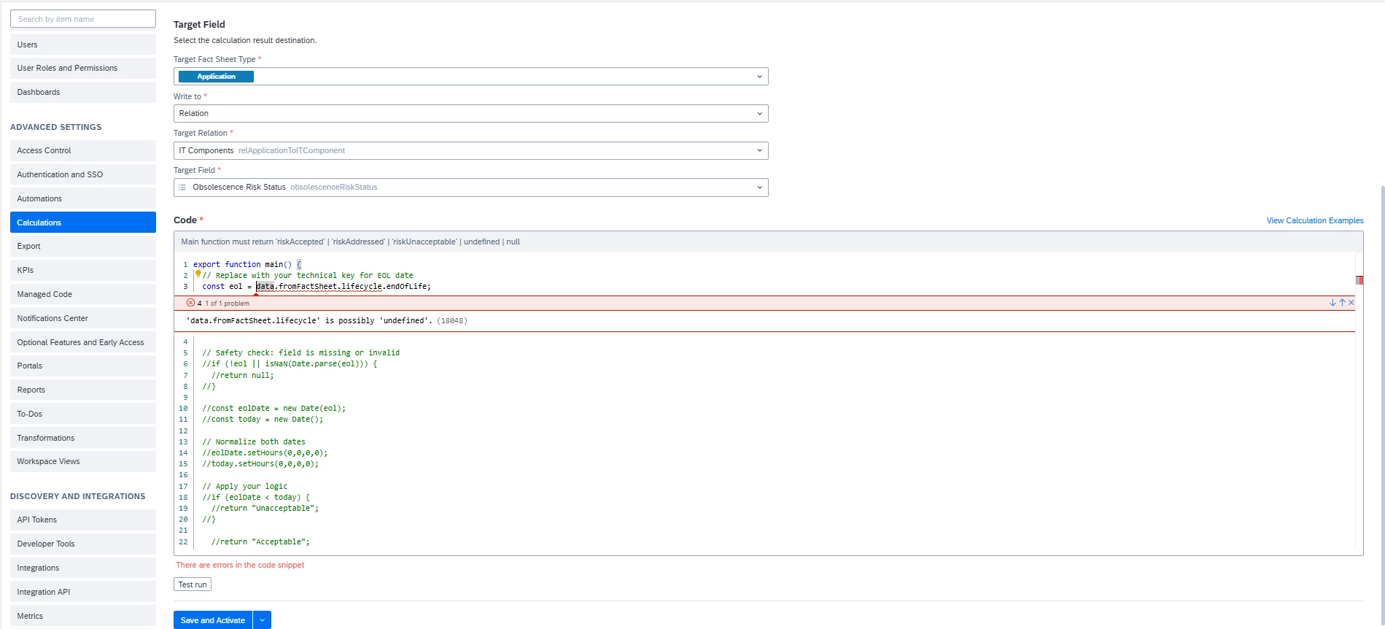Open Transformations settings
Screen dimensions: 1385x629
83,439
